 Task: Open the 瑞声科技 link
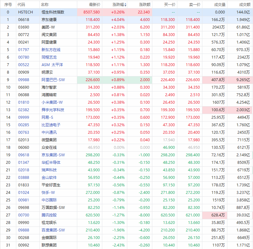pyautogui.click(x=49, y=170)
